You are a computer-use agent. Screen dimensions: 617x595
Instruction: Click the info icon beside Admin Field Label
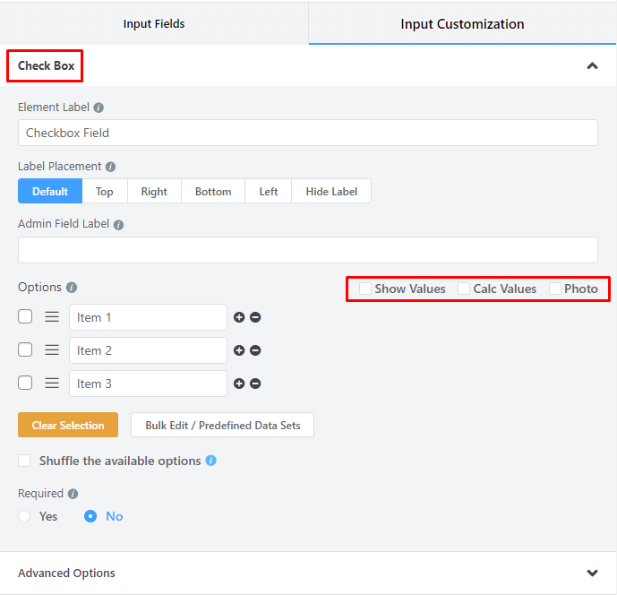[x=118, y=225]
